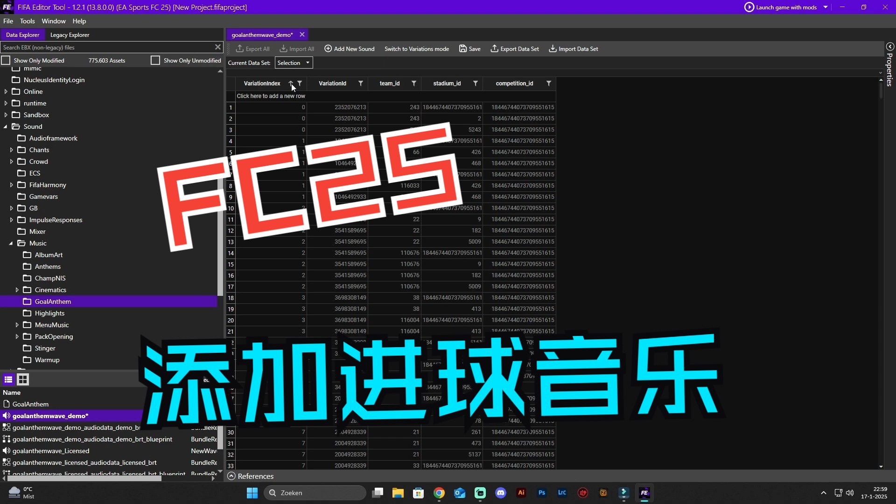Viewport: 896px width, 504px height.
Task: Select goalanthemwave_Licensed asset
Action: tap(51, 451)
